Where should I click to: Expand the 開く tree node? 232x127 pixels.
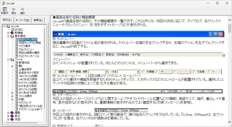pyautogui.click(x=12, y=66)
